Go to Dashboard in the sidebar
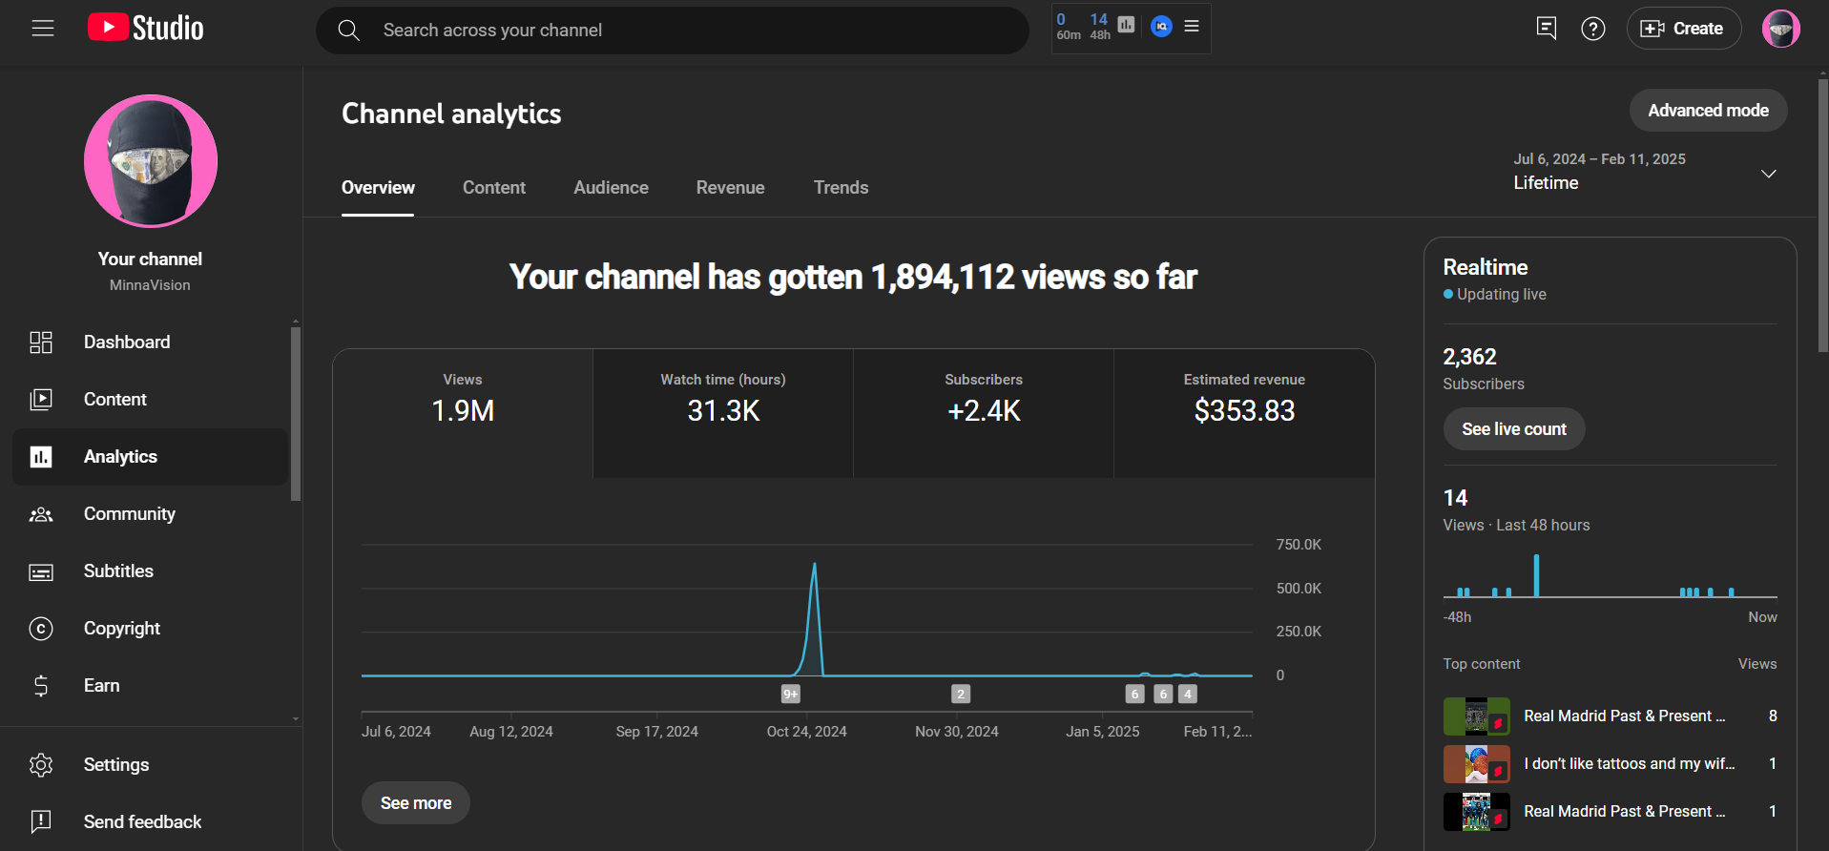The width and height of the screenshot is (1829, 851). point(127,342)
